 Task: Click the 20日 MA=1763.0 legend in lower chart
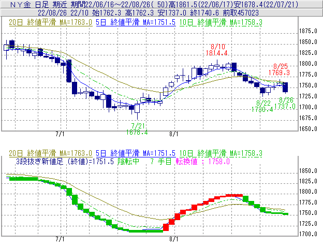pos(51,153)
